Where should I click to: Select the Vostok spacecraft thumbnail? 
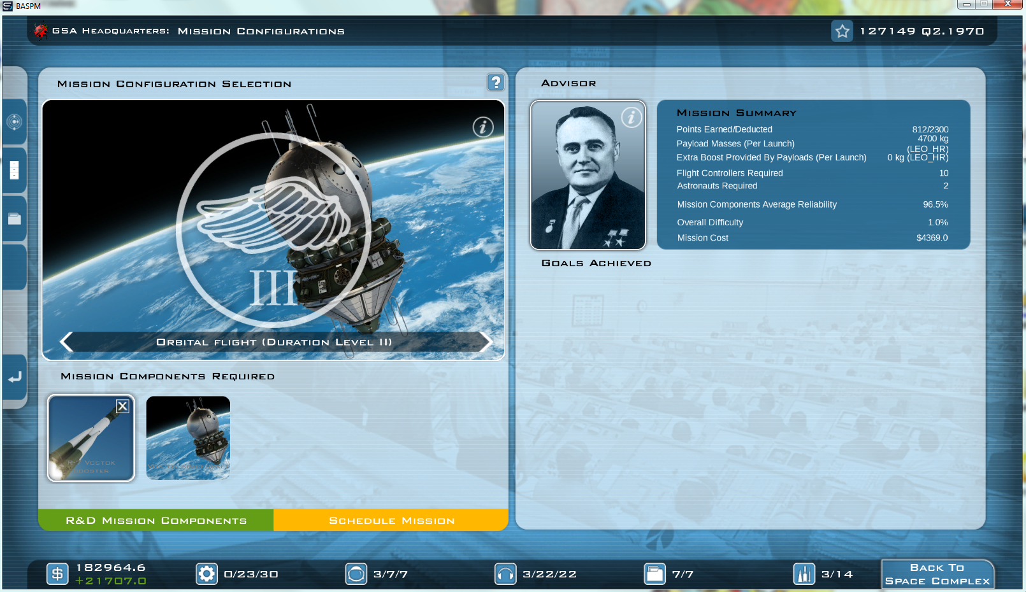pos(188,438)
